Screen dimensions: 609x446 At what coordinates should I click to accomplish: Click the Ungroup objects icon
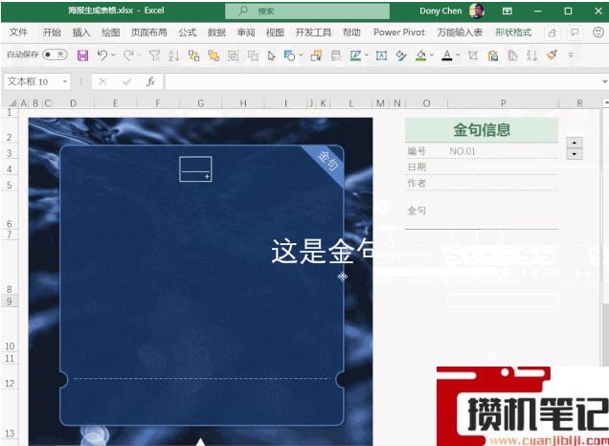[x=253, y=56]
